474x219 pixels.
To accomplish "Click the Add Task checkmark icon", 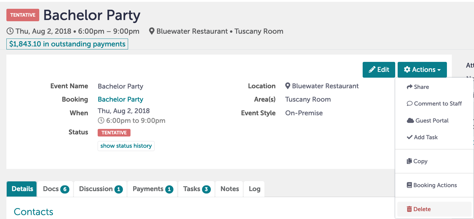I will coord(410,137).
